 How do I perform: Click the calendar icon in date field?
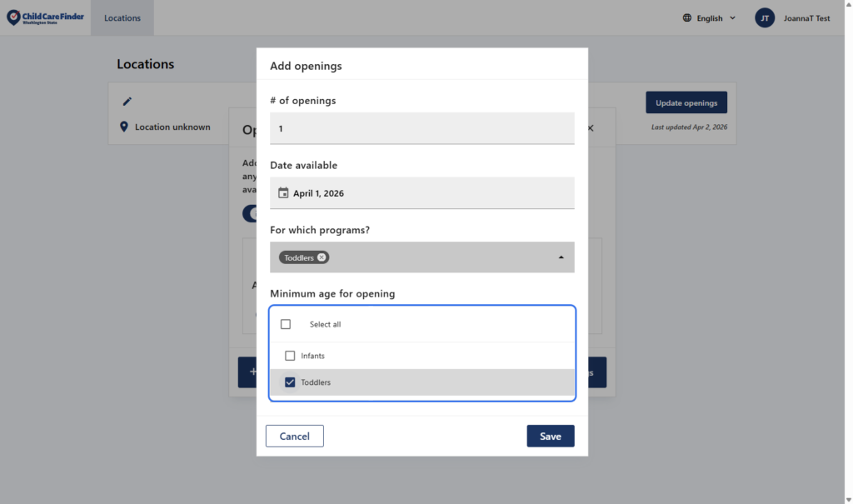click(x=283, y=193)
